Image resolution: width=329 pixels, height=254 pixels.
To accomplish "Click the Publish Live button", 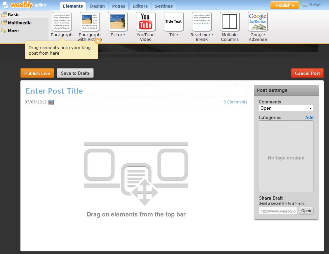I will click(x=37, y=73).
